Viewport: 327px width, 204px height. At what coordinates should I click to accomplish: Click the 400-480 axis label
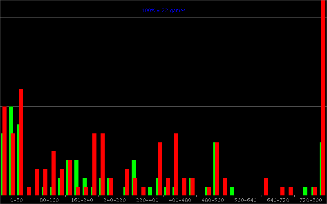coord(180,200)
